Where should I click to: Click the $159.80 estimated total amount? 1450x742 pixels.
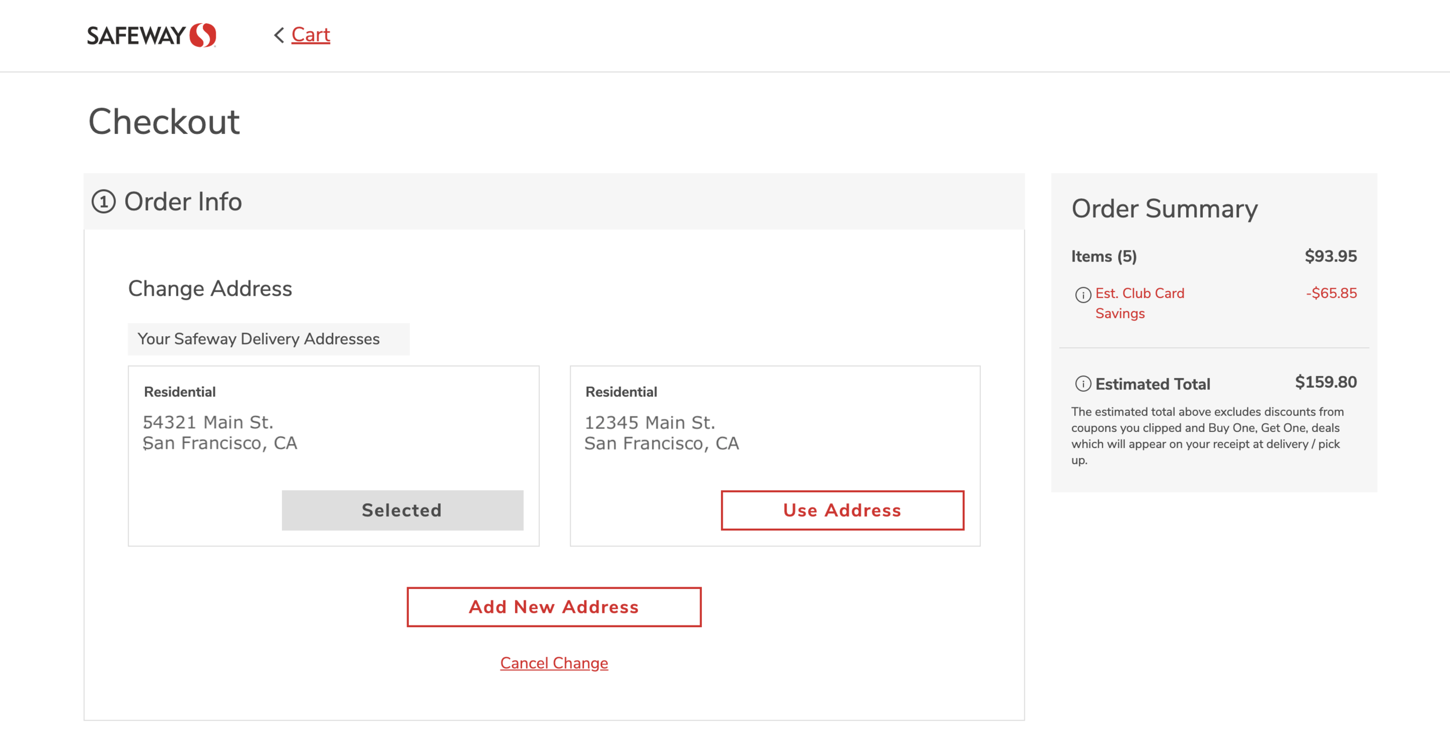1325,383
